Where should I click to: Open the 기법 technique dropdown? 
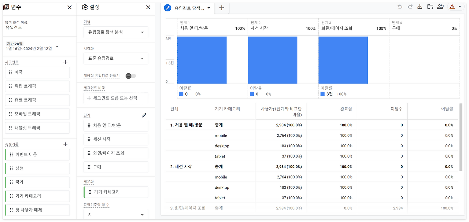pos(116,32)
